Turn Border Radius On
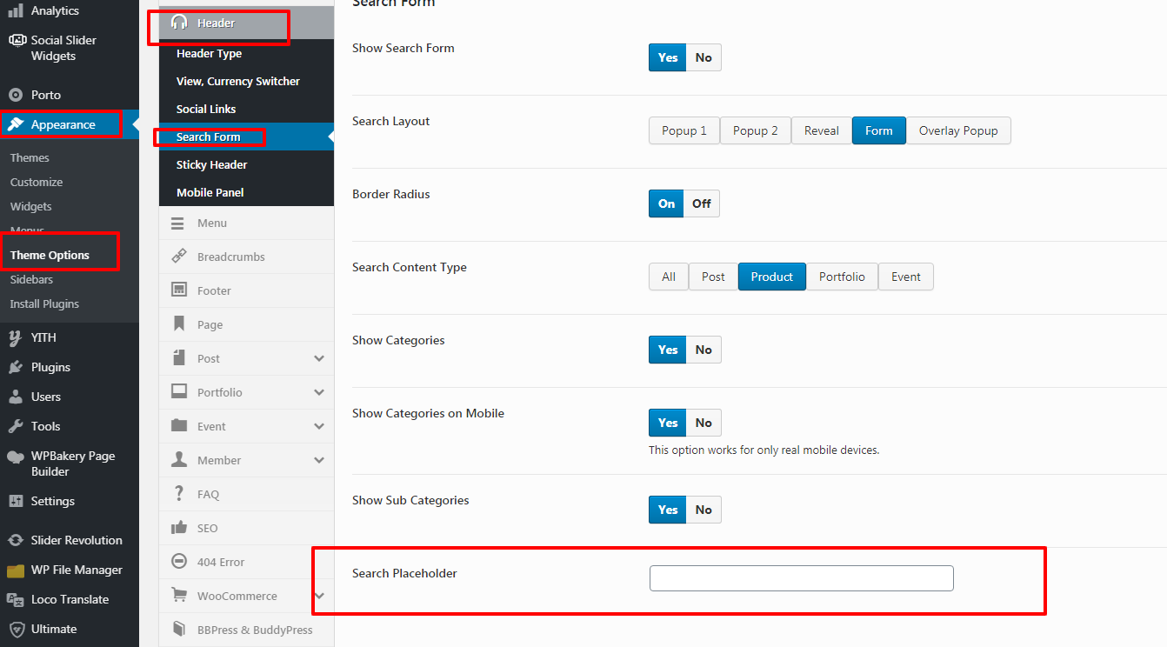The height and width of the screenshot is (647, 1167). (x=666, y=203)
